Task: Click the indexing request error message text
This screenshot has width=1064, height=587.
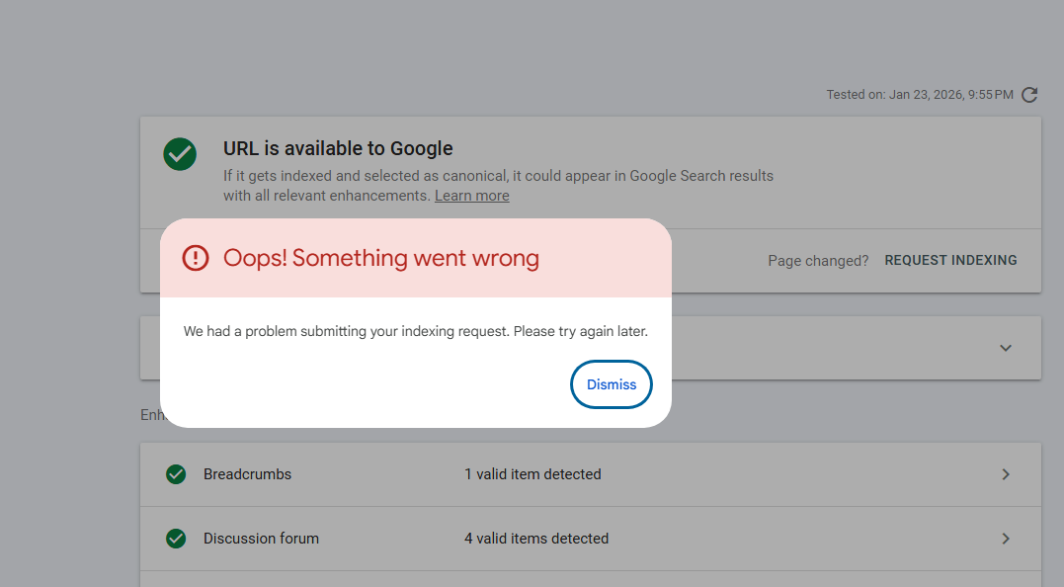Action: click(x=415, y=331)
